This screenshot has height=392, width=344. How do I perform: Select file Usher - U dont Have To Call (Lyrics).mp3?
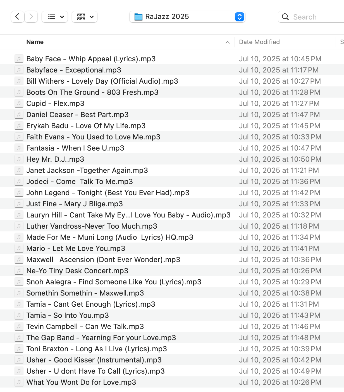tap(95, 371)
